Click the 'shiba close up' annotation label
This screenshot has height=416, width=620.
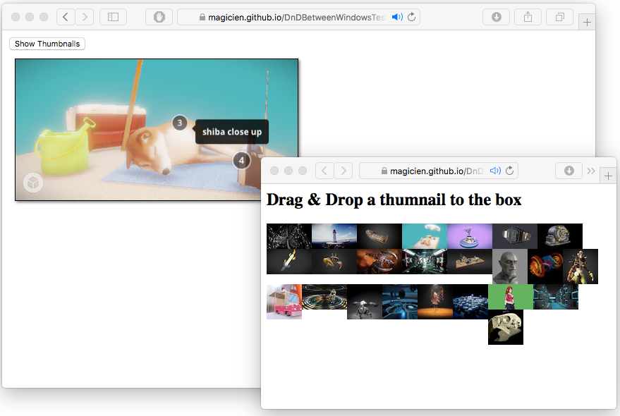[232, 132]
